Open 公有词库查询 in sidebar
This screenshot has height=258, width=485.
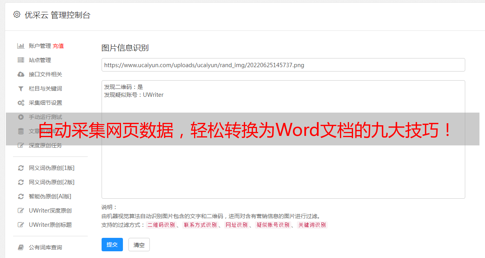pos(45,247)
